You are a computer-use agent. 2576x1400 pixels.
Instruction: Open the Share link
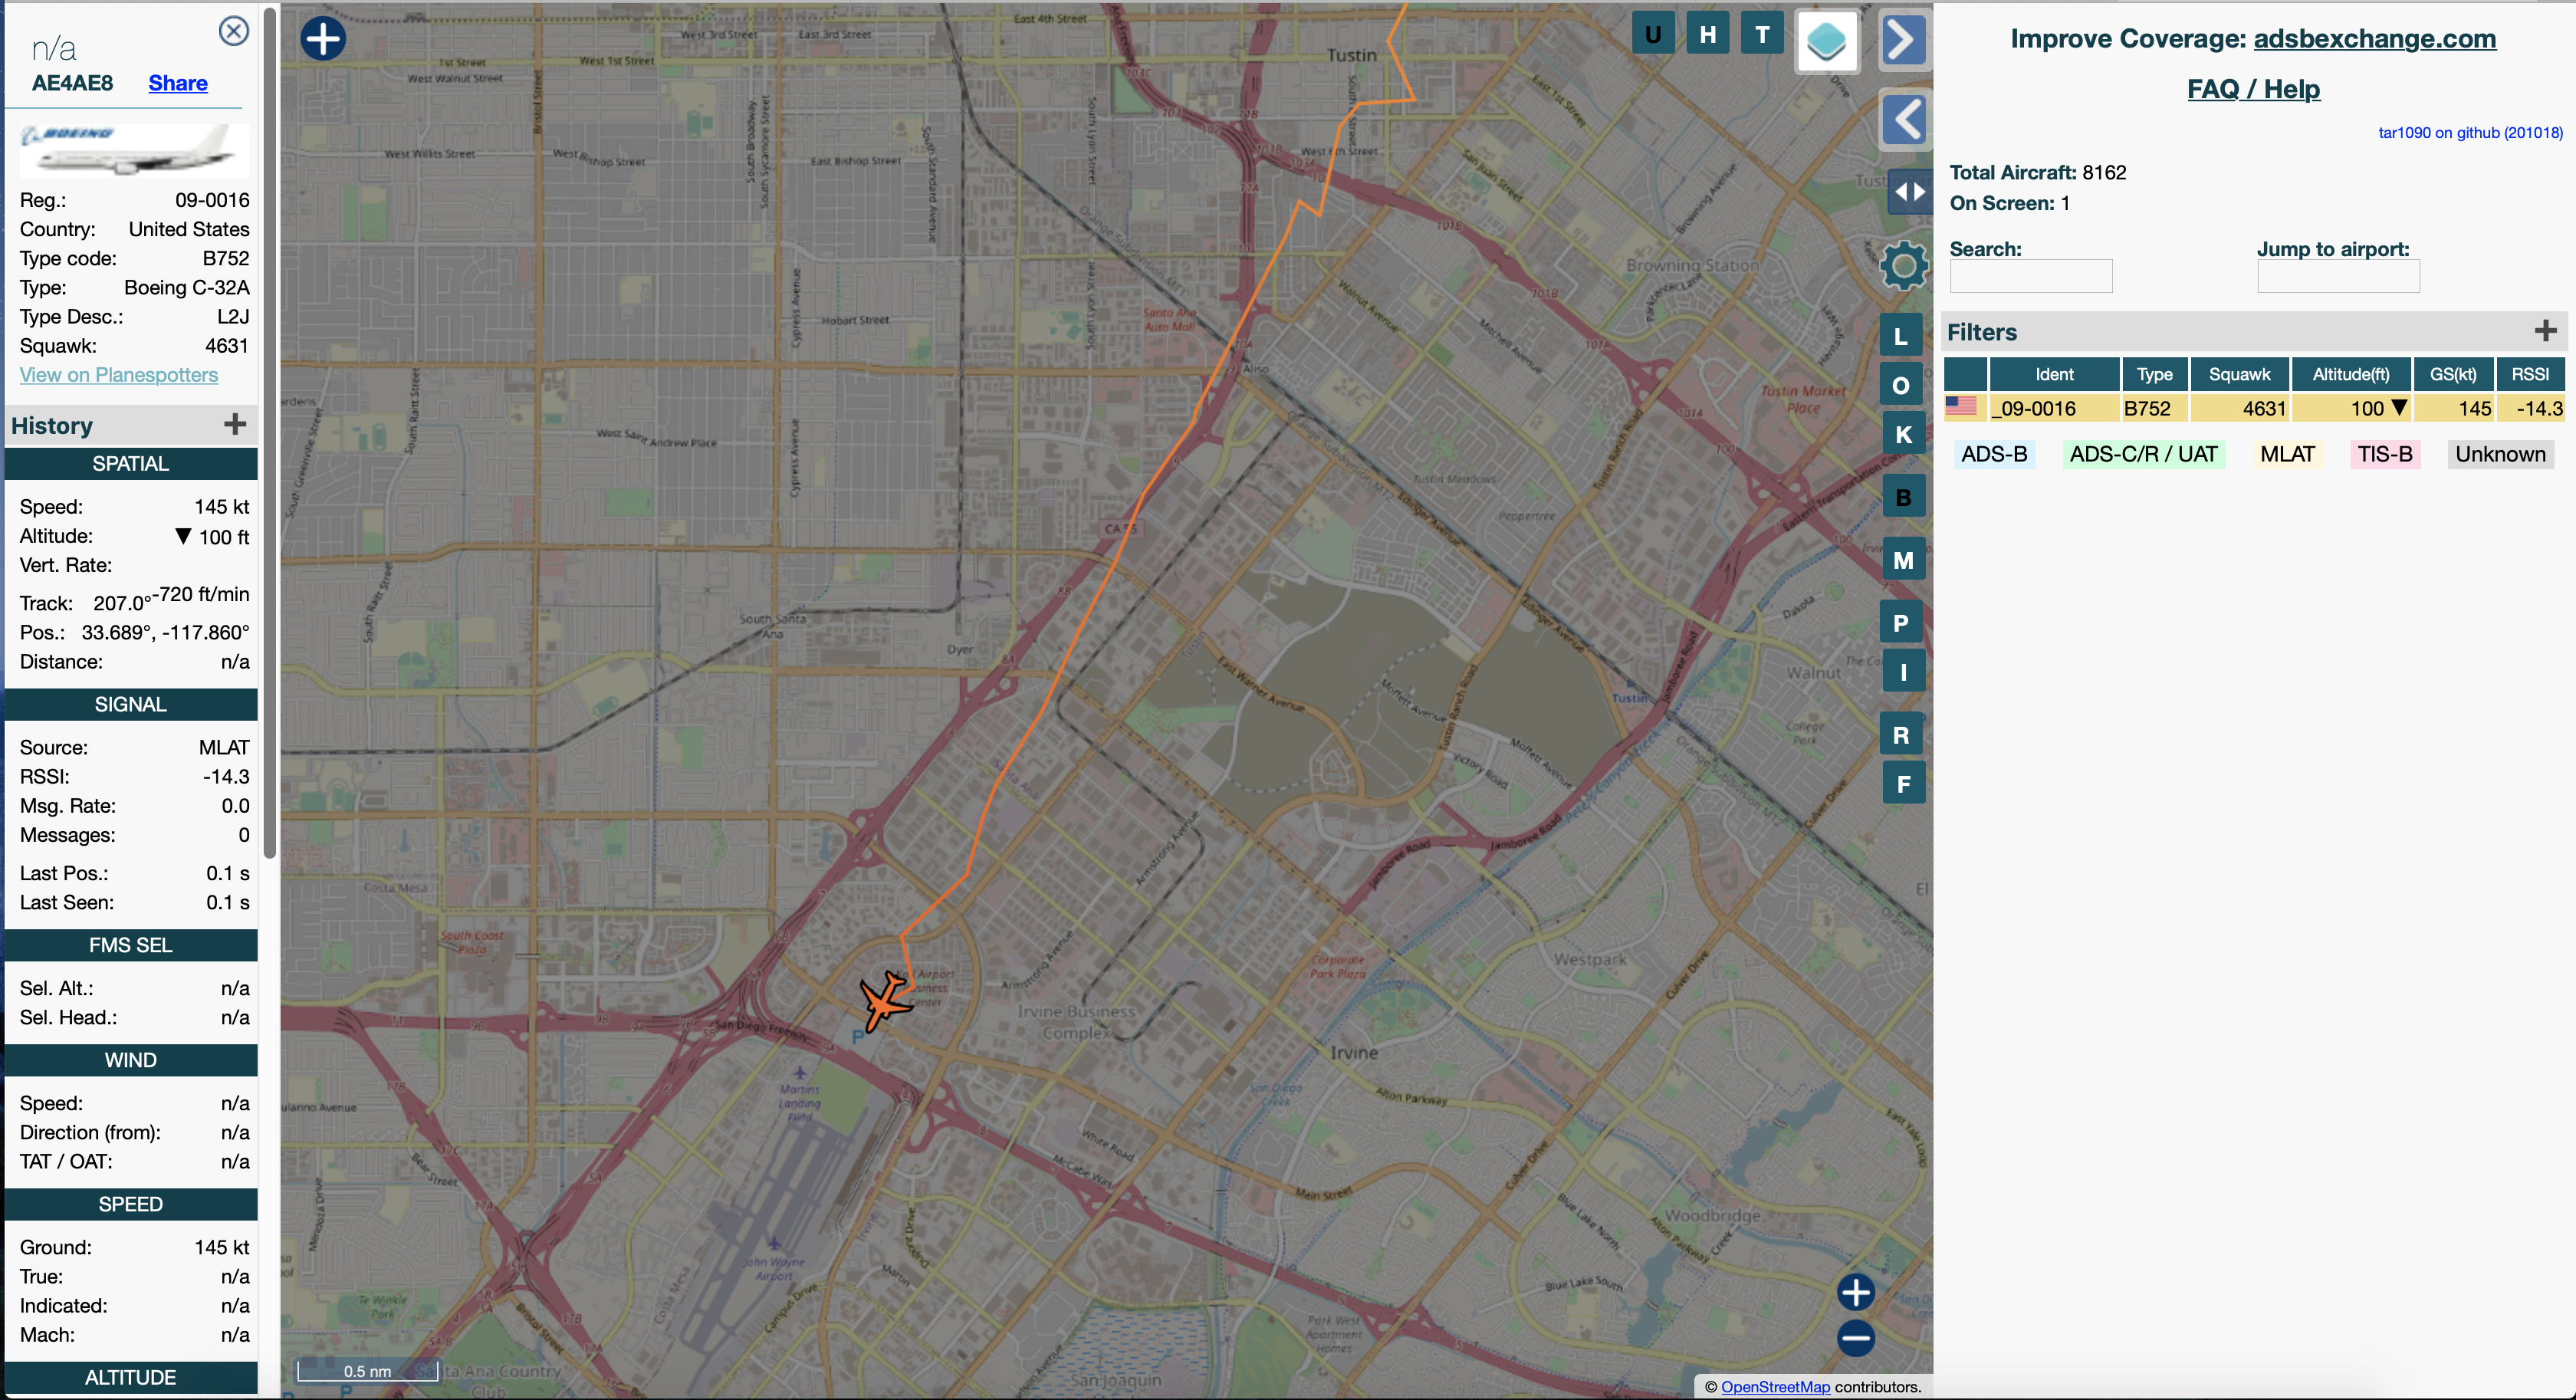[178, 83]
